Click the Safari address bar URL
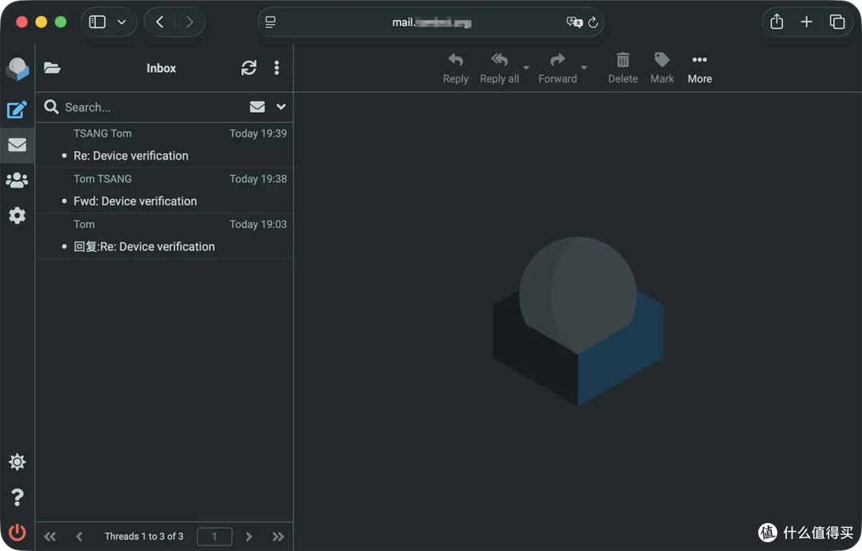Screen dimensions: 862x551 click(432, 22)
